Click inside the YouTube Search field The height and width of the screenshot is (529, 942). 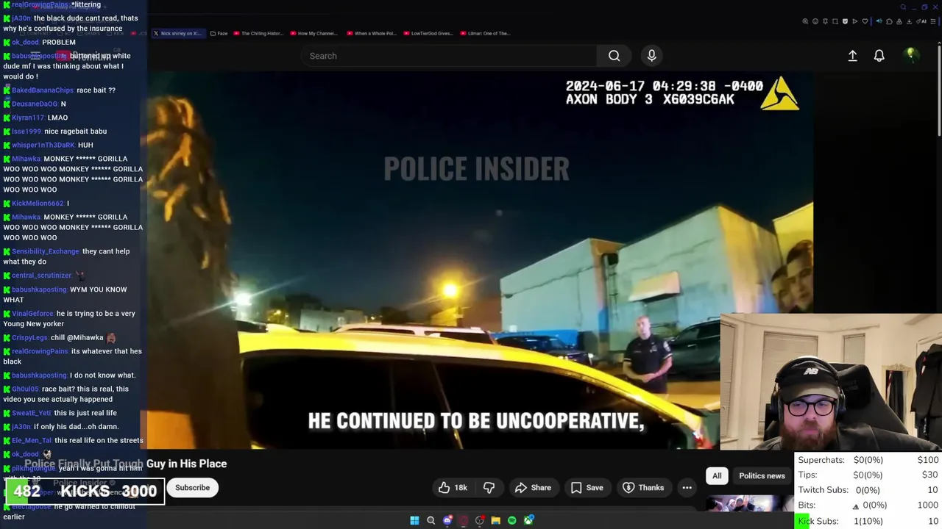[449, 56]
